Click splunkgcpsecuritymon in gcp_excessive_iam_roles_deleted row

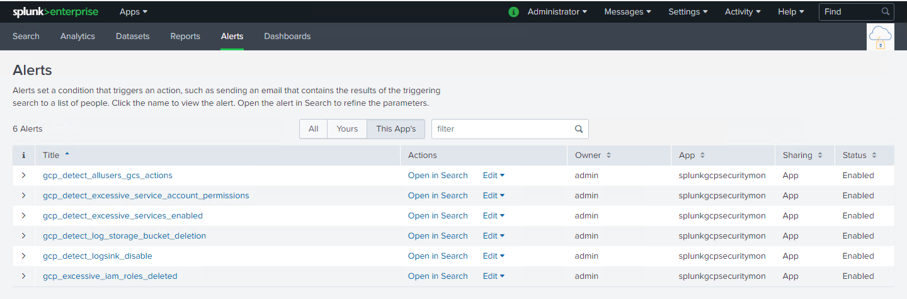(722, 276)
